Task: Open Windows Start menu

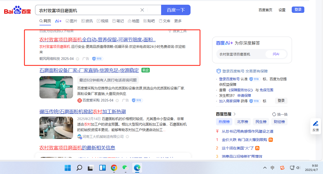Action: (68, 167)
